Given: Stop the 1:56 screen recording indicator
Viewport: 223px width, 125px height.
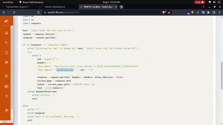Looking at the screenshot, I should coord(200,2).
